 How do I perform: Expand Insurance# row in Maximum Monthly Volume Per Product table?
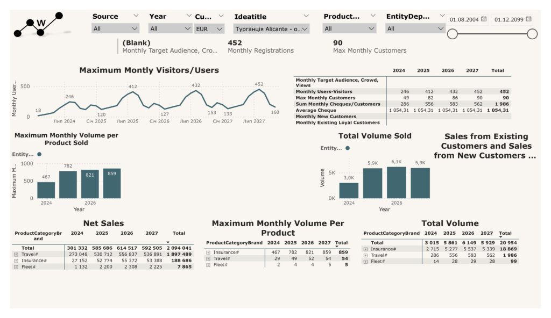coord(208,252)
